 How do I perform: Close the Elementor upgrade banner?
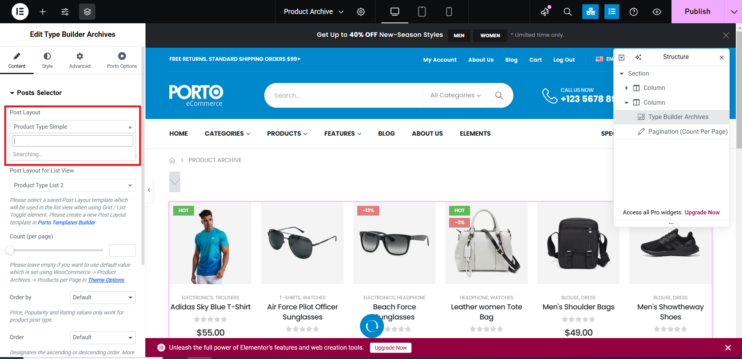point(728,348)
